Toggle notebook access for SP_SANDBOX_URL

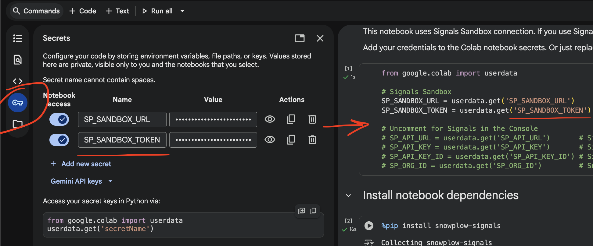point(59,119)
